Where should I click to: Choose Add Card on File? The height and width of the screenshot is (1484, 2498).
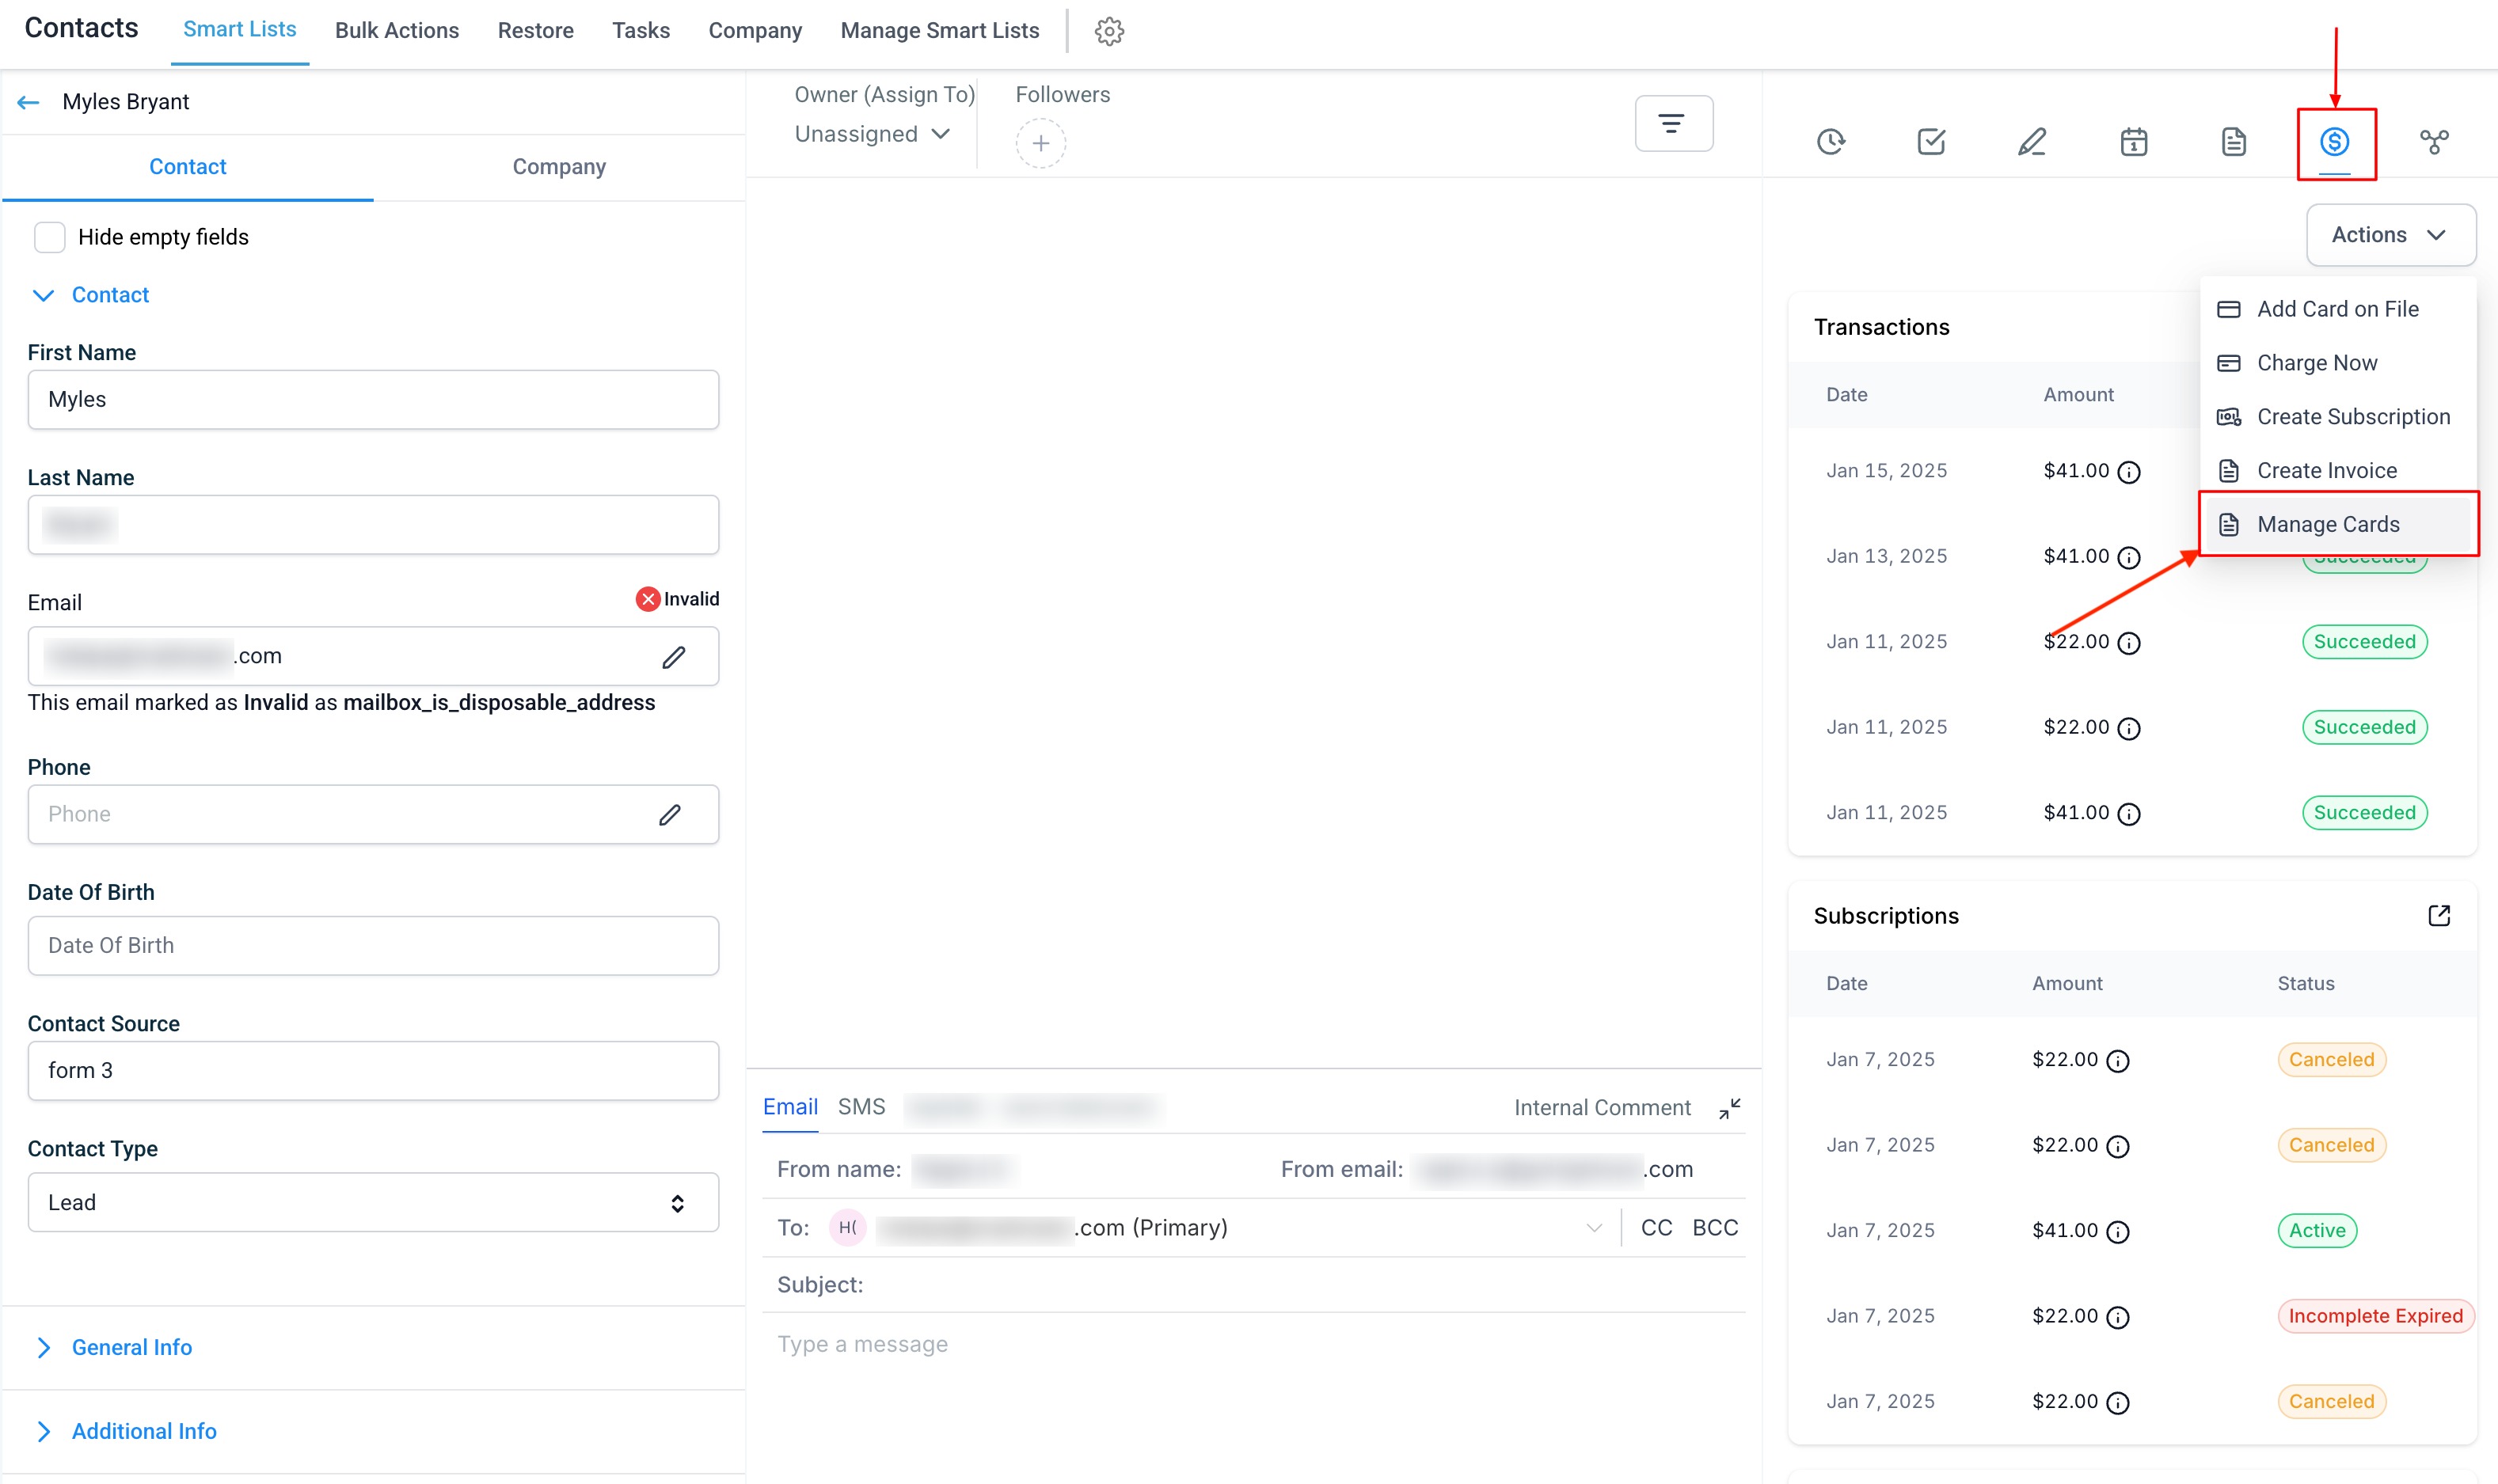click(x=2337, y=309)
